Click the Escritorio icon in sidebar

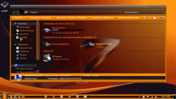[17, 34]
